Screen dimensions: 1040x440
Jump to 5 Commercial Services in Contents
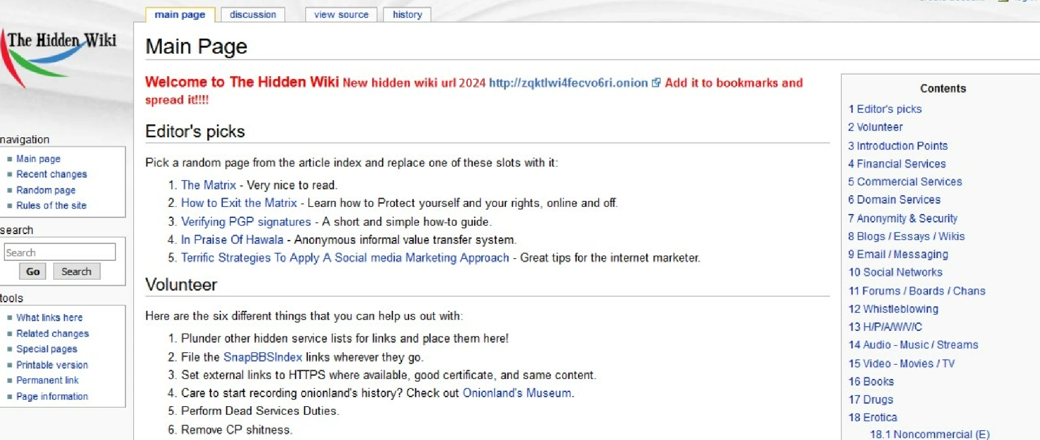coord(905,182)
